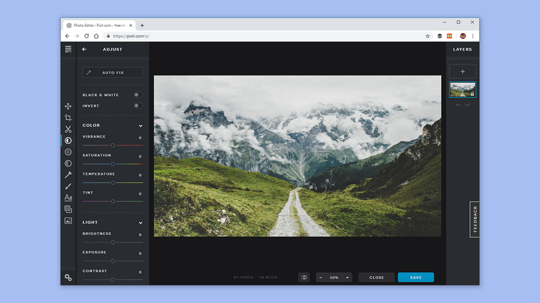The width and height of the screenshot is (540, 303).
Task: Click the Contrast slider handle
Action: [113, 279]
